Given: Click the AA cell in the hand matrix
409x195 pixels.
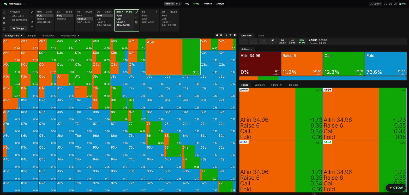Looking at the screenshot, I should click(11, 45).
